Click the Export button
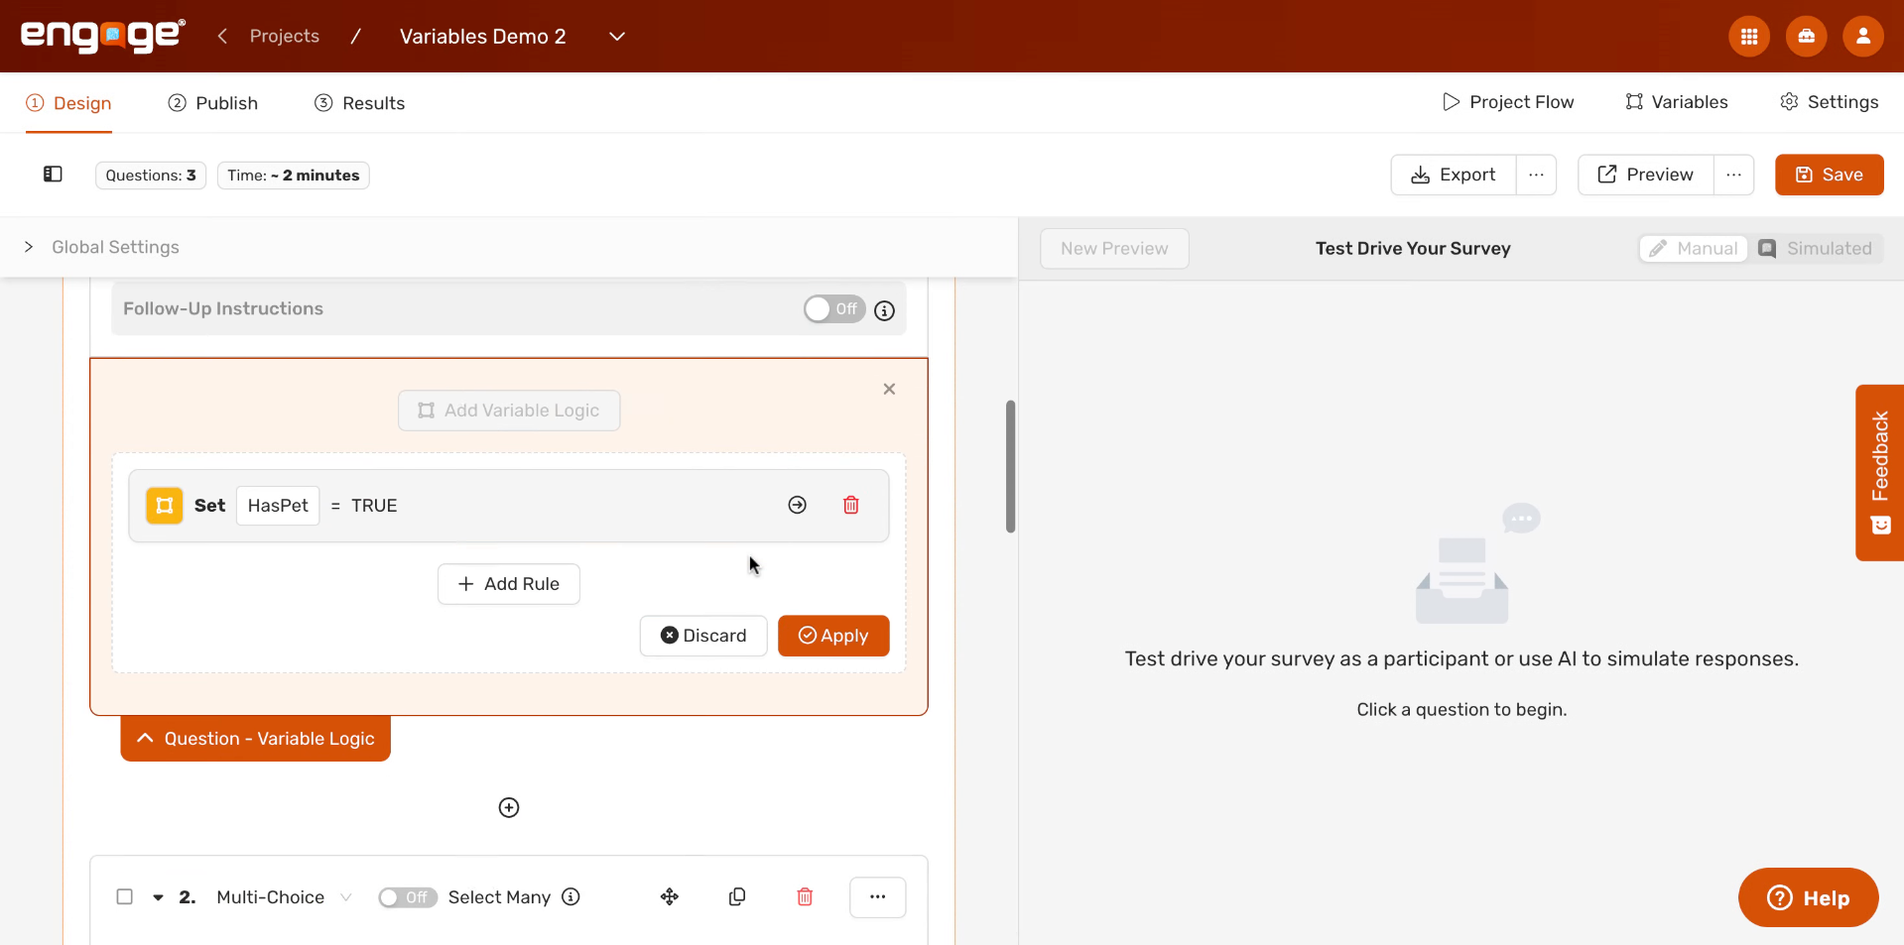The height and width of the screenshot is (945, 1904). 1454,175
